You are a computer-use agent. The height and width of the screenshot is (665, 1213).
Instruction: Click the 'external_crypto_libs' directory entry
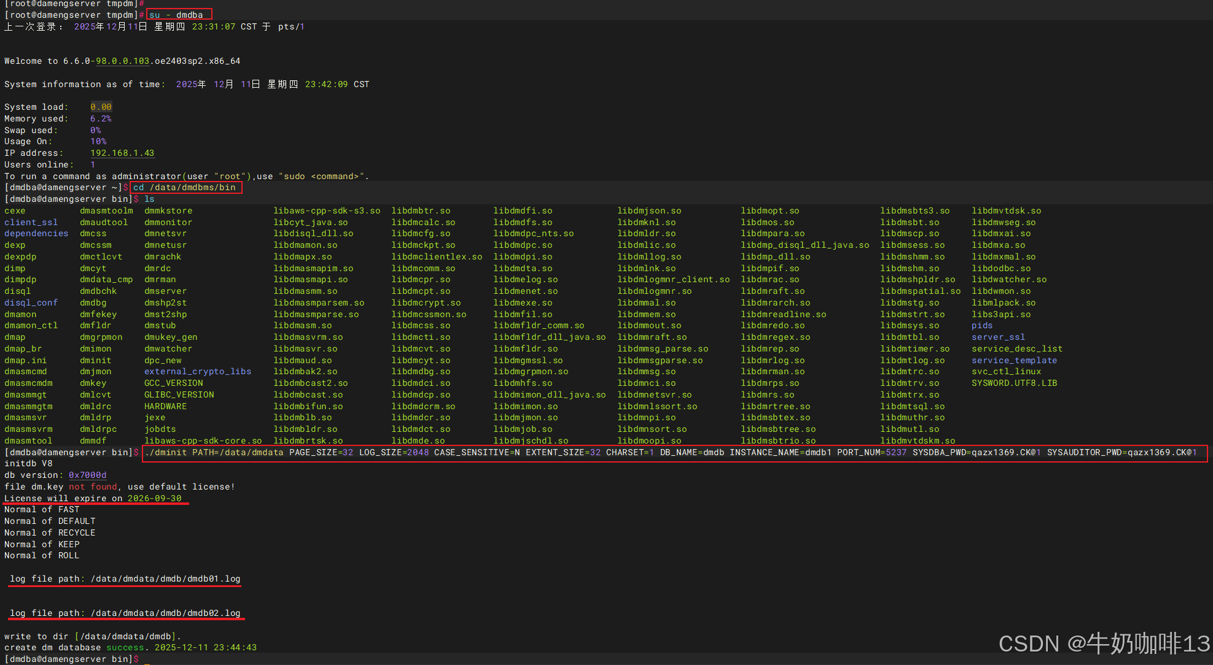coord(198,372)
